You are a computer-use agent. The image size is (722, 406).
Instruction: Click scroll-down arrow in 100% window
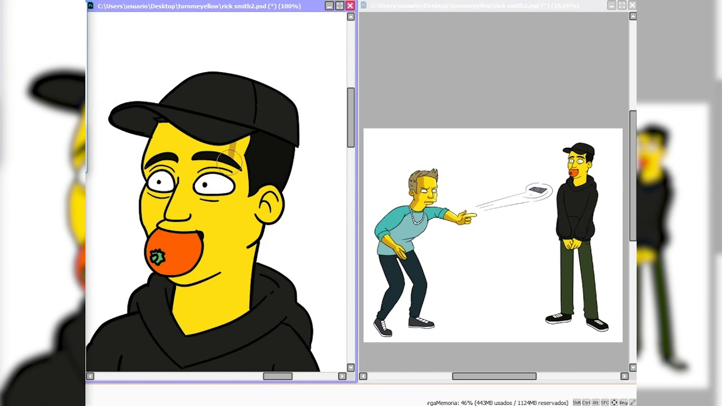click(x=351, y=368)
